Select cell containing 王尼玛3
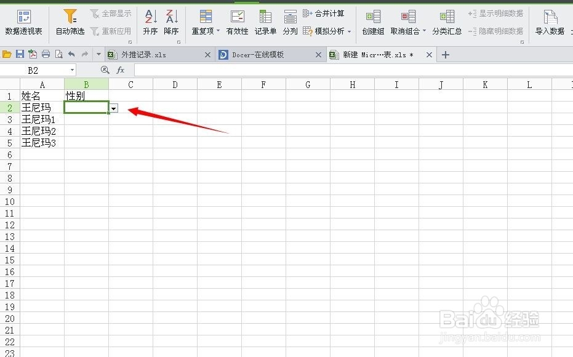The image size is (573, 357). coord(42,143)
